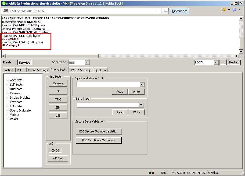Click the star favorites icon in toolbar
The height and width of the screenshot is (176, 245).
tap(224, 10)
